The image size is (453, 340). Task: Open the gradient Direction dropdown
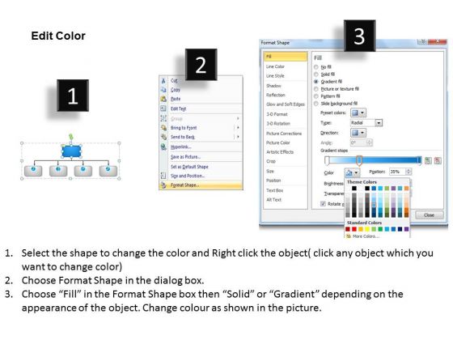tap(358, 133)
